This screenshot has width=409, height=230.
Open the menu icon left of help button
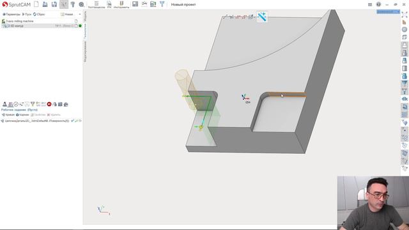pos(370,4)
